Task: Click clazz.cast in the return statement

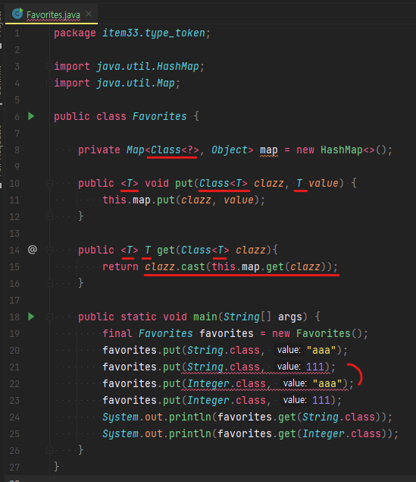Action: [x=174, y=267]
